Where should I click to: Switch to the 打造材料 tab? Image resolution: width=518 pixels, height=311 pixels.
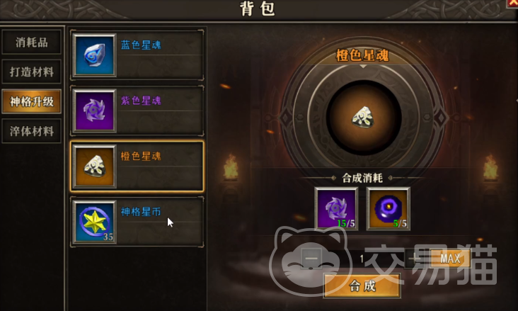tap(31, 72)
